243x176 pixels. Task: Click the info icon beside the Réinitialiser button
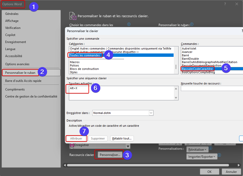(210, 148)
